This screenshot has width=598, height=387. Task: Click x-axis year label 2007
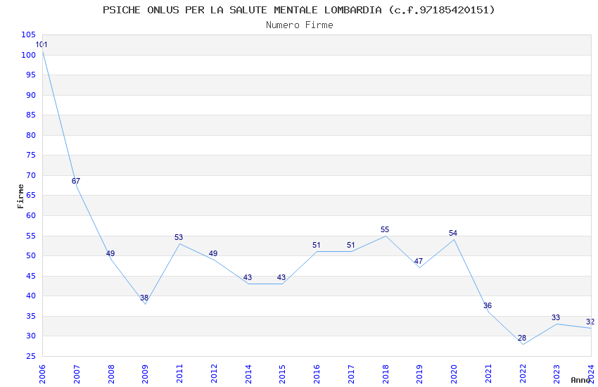[x=77, y=374]
